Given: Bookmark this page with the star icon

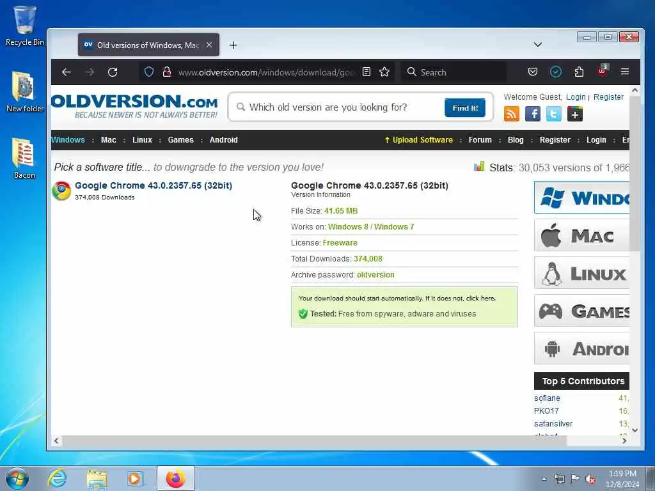Looking at the screenshot, I should tap(384, 72).
